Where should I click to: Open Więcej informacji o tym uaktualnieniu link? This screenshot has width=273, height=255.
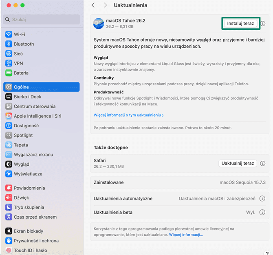128,115
